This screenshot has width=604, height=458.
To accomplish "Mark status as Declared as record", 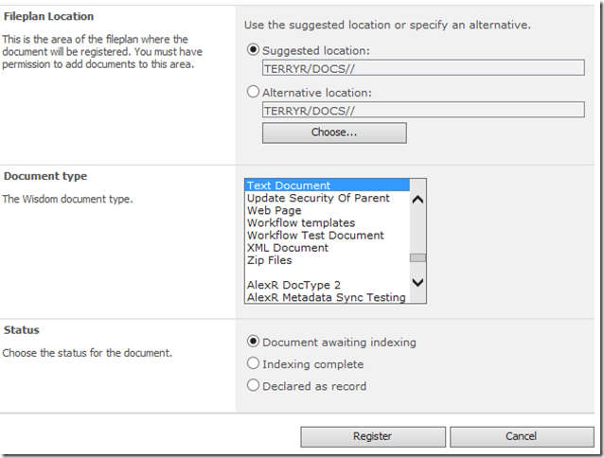I will [253, 385].
